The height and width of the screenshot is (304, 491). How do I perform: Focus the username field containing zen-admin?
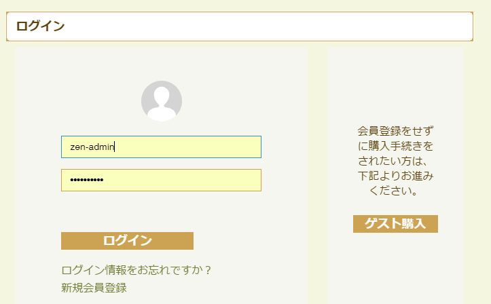(x=161, y=147)
